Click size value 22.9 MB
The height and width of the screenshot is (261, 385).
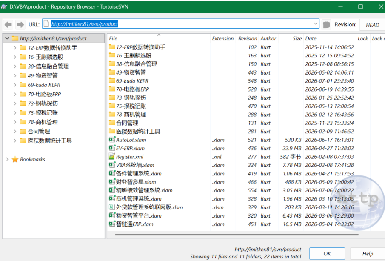click(292, 148)
